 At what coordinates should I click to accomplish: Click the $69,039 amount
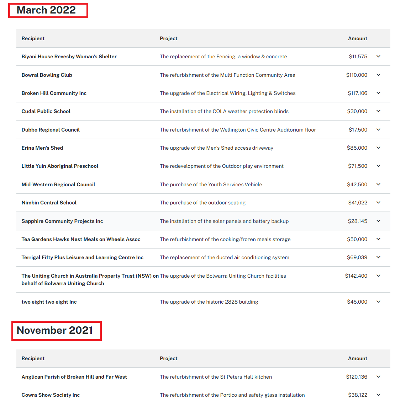click(357, 257)
